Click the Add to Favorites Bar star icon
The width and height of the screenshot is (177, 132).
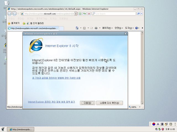point(24,23)
